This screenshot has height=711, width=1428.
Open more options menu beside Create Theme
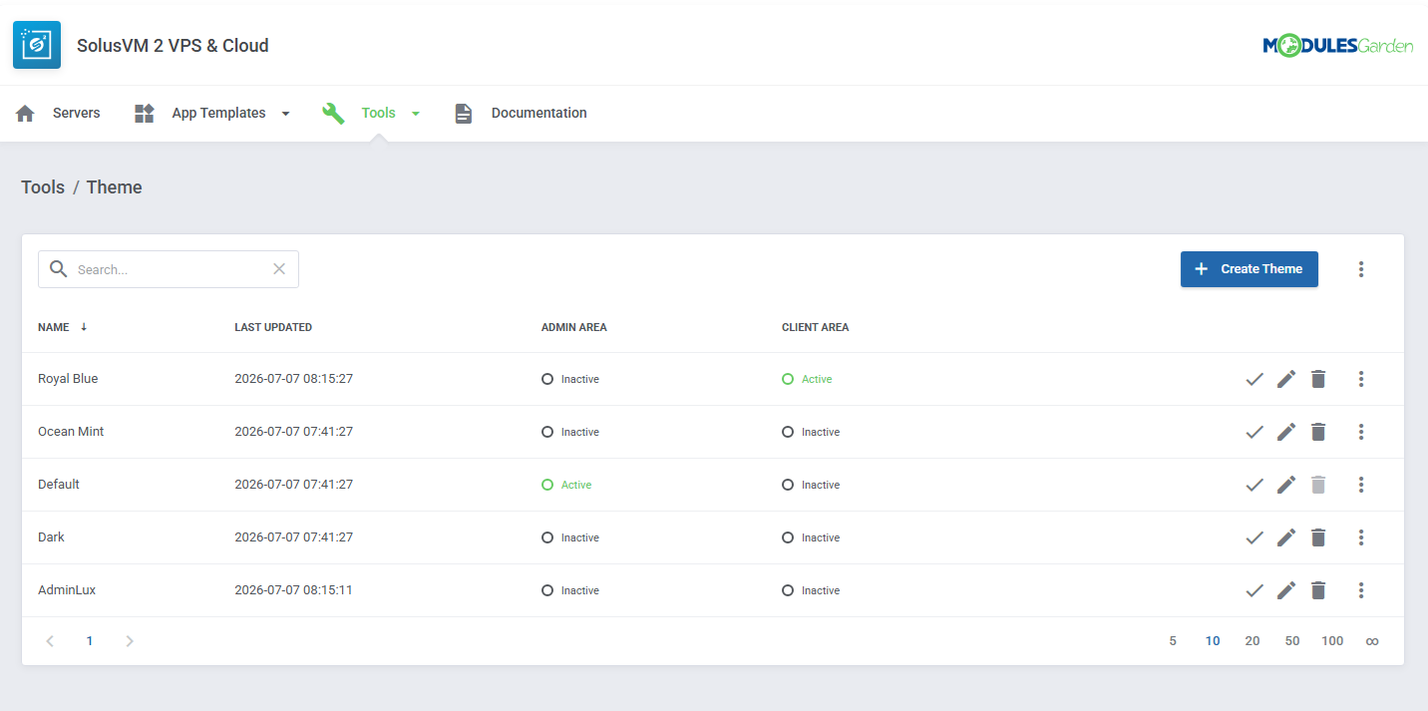1361,269
